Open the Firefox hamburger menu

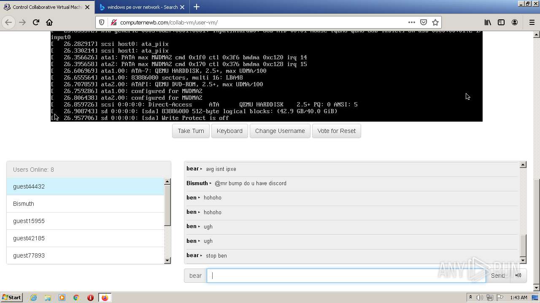pyautogui.click(x=532, y=22)
